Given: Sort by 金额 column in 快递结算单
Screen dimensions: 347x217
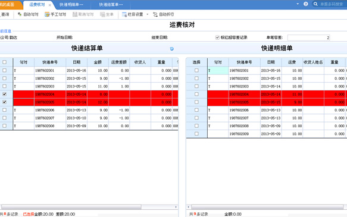Looking at the screenshot, I should point(98,62).
